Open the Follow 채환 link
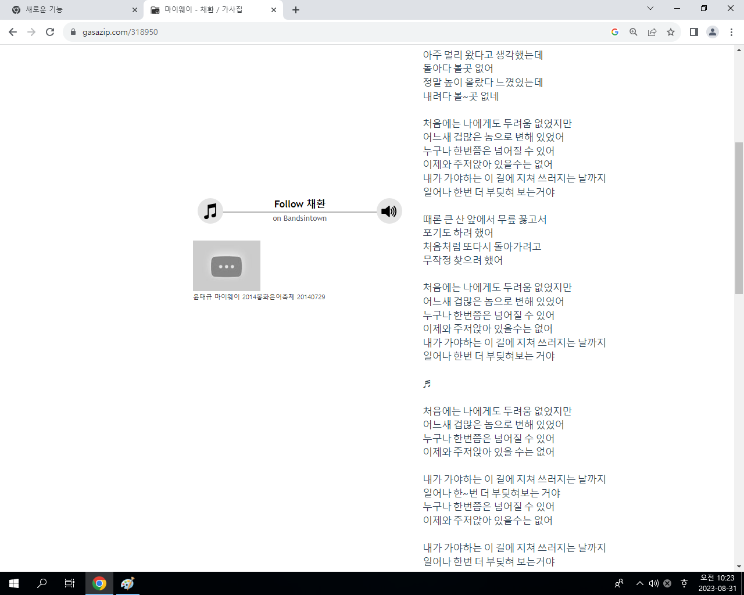Image resolution: width=744 pixels, height=595 pixels. (300, 204)
